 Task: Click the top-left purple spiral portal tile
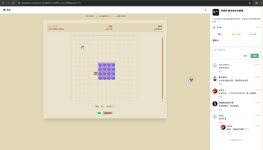coord(100,65)
